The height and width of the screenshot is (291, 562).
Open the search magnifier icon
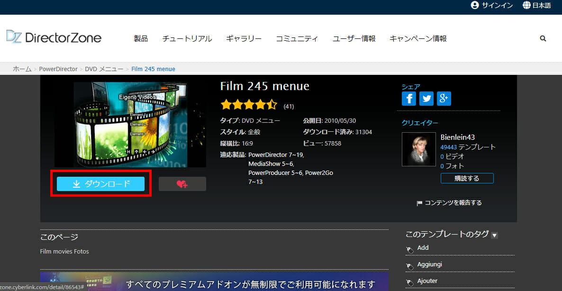543,38
